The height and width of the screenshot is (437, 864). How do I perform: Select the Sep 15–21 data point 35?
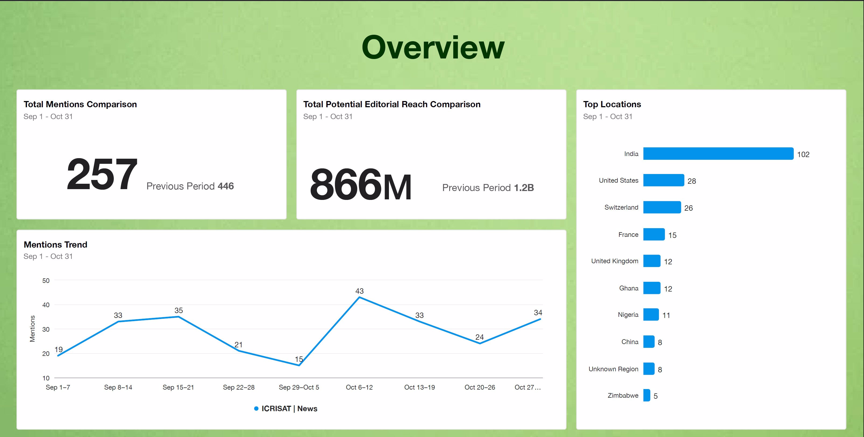tap(178, 317)
